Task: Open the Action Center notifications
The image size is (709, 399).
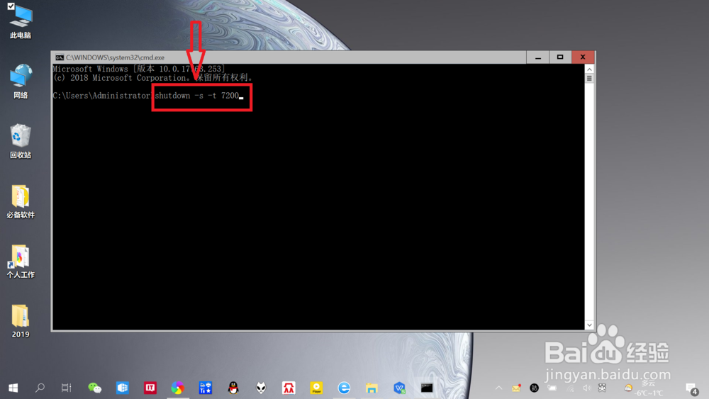Action: click(x=691, y=388)
